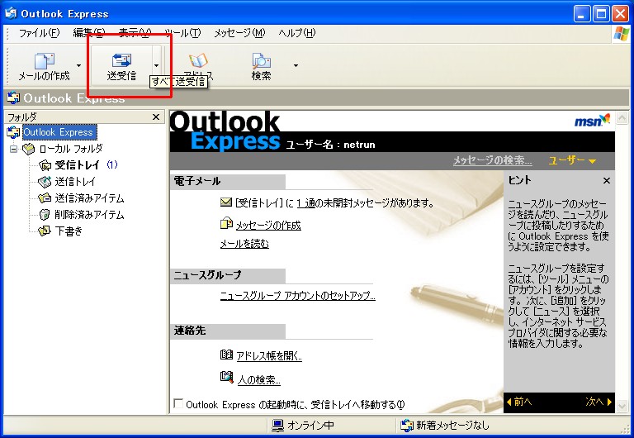The image size is (634, 438).
Task: Select the ローカル フォルダ folder icon
Action: coord(28,149)
